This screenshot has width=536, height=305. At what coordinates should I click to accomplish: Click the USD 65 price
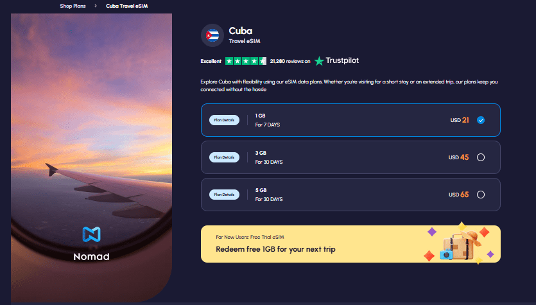458,195
